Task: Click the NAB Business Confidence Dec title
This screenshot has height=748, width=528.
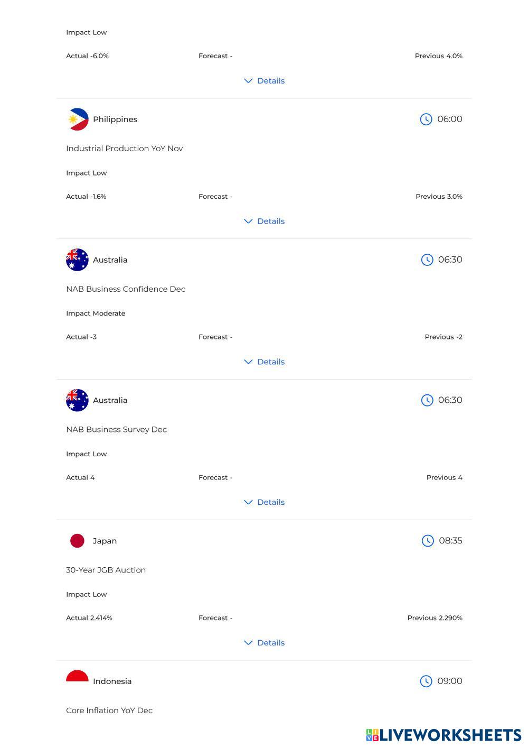Action: pos(126,289)
